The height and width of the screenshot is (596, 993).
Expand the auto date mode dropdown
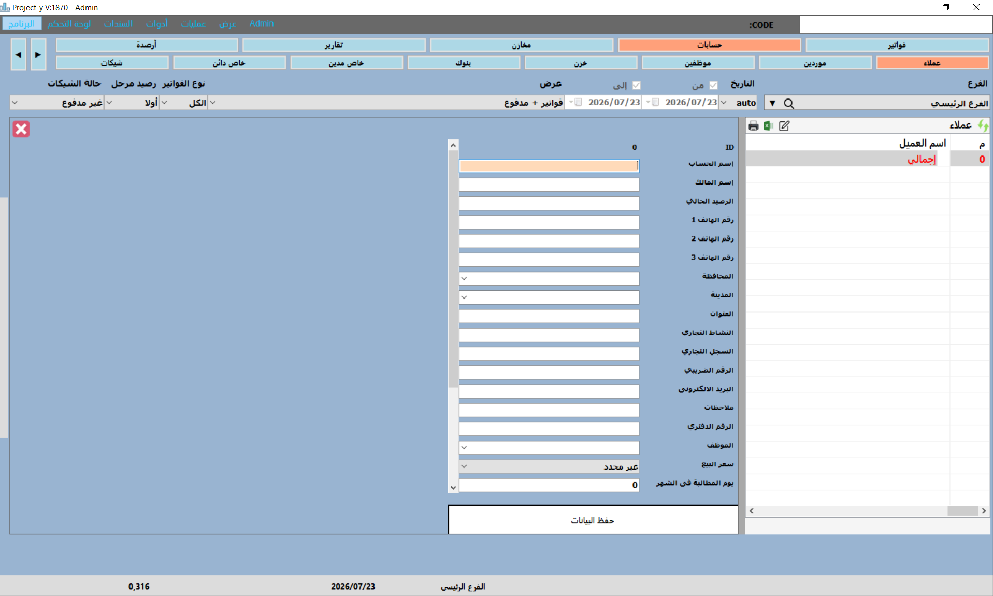724,103
